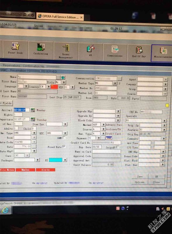The image size is (172, 234).
Task: Expand the Language dropdown
Action: [26, 86]
